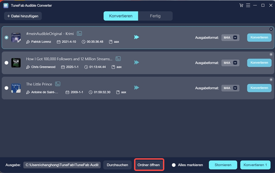Click the Durchsuchen button
This screenshot has height=173, width=275.
click(117, 165)
